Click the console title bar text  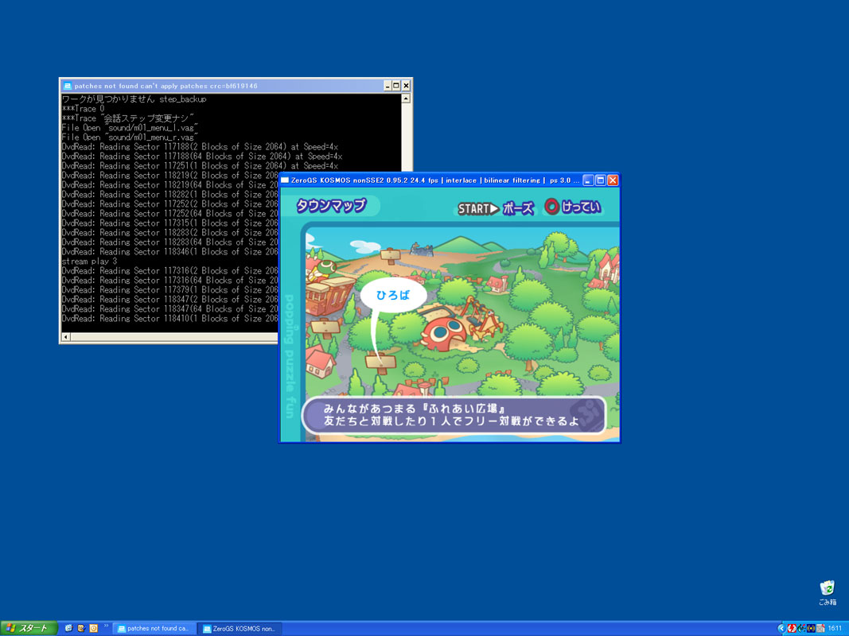pos(166,85)
